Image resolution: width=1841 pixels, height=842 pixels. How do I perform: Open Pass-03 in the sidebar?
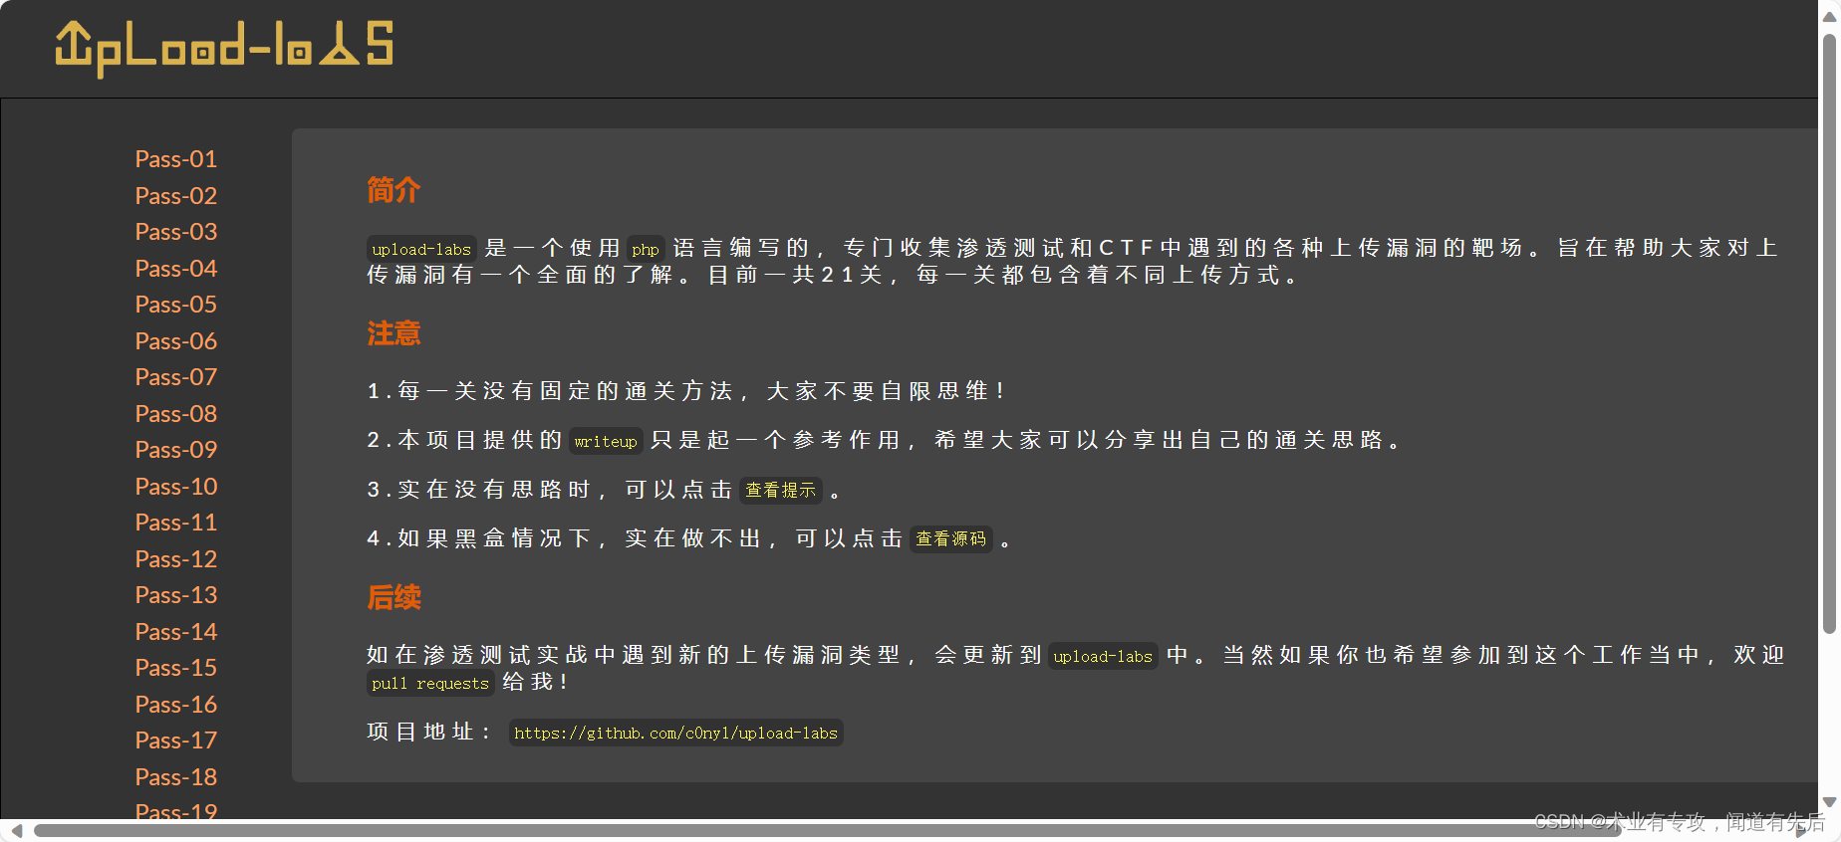176,232
